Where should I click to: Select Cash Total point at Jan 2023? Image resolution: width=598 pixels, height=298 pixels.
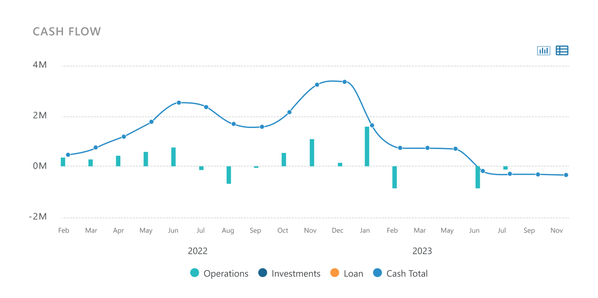pos(372,125)
